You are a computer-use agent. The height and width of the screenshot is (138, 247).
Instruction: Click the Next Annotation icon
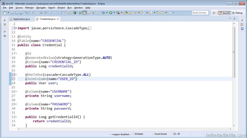143,13
